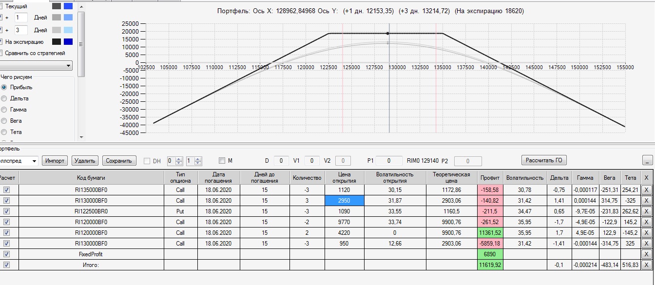Viewport: 655px width, 285px height.
Task: Open the portfolio selection dropdown
Action: [19, 161]
